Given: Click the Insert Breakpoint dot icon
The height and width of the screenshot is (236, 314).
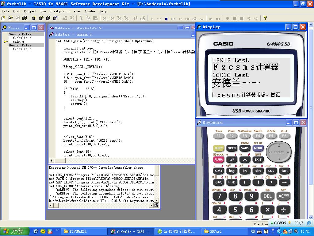Looking at the screenshot, I should [x=227, y=18].
